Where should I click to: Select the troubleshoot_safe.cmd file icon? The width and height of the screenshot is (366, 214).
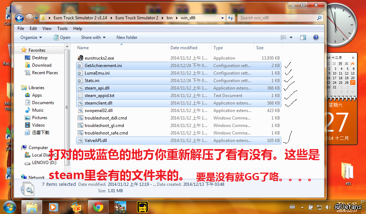[80, 133]
